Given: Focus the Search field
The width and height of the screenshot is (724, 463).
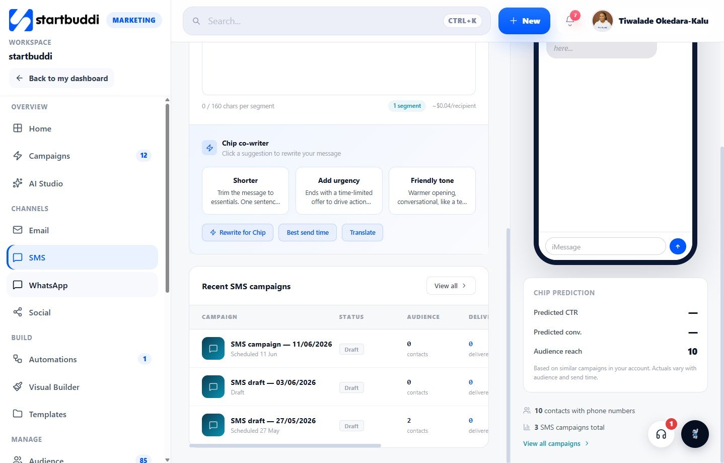Looking at the screenshot, I should tap(336, 21).
